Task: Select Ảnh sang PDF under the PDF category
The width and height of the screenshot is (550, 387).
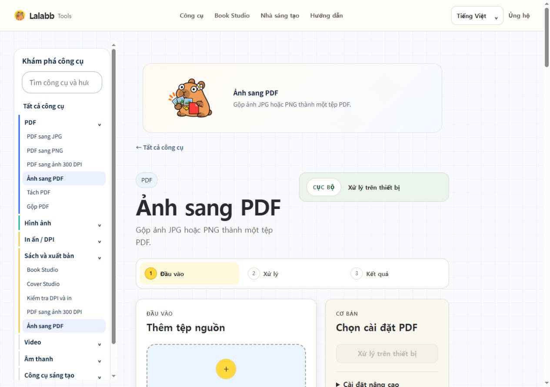Action: click(64, 178)
